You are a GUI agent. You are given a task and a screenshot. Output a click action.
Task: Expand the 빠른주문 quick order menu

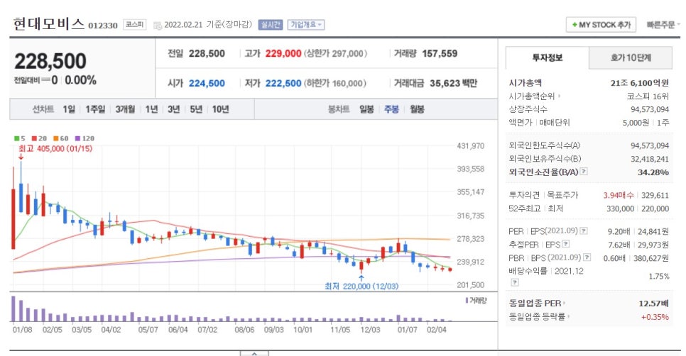(663, 25)
